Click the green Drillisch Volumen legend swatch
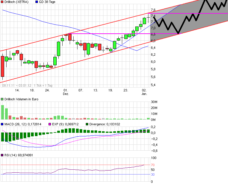Screen dimensions: 228x184 click(x=2, y=99)
